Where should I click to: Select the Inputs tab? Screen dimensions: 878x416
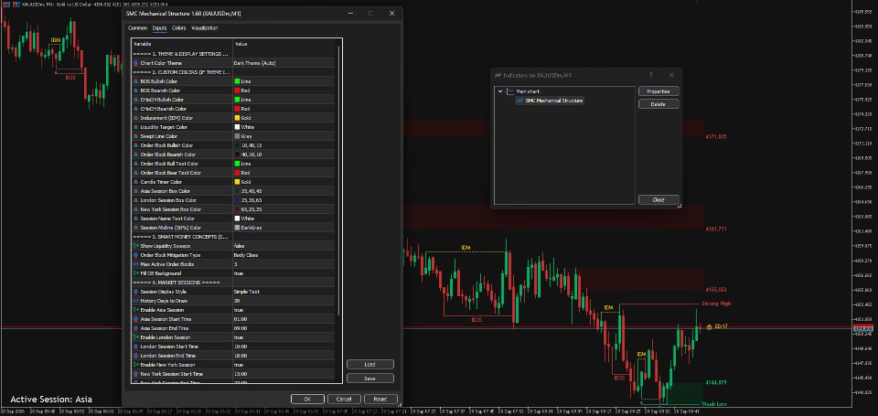point(159,28)
